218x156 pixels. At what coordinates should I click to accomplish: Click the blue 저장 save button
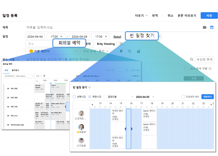[x=209, y=16]
